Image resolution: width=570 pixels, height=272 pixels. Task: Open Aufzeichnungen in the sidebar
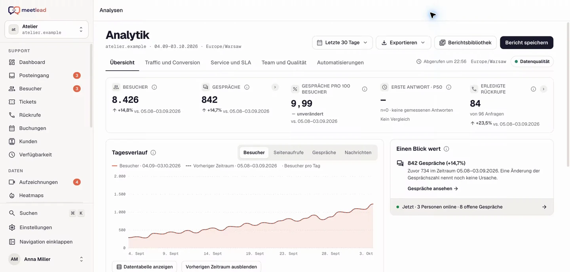pos(46,182)
